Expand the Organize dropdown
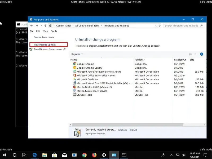 [x=77, y=54]
